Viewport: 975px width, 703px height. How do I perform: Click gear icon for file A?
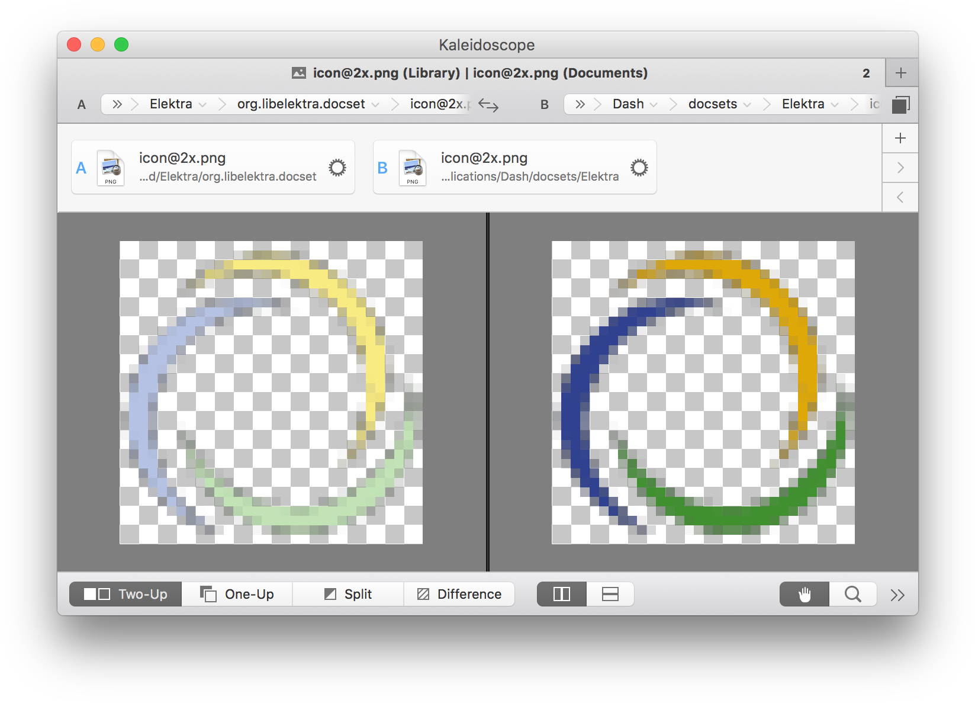tap(337, 168)
